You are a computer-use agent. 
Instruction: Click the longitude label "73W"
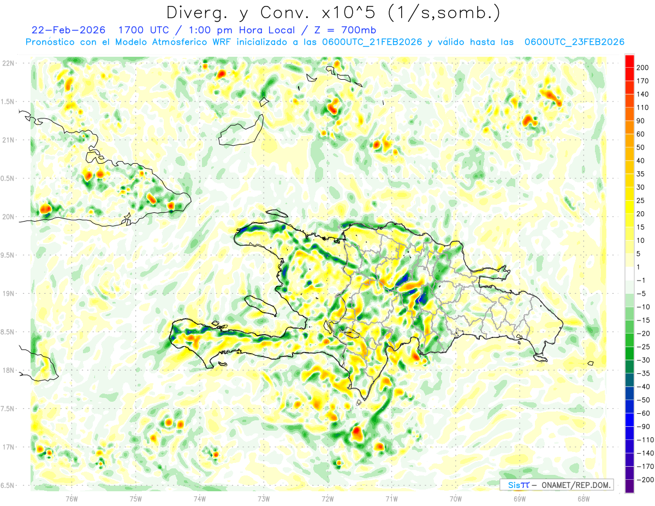pyautogui.click(x=264, y=498)
